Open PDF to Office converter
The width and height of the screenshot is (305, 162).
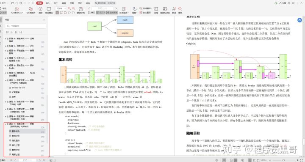click(x=17, y=10)
